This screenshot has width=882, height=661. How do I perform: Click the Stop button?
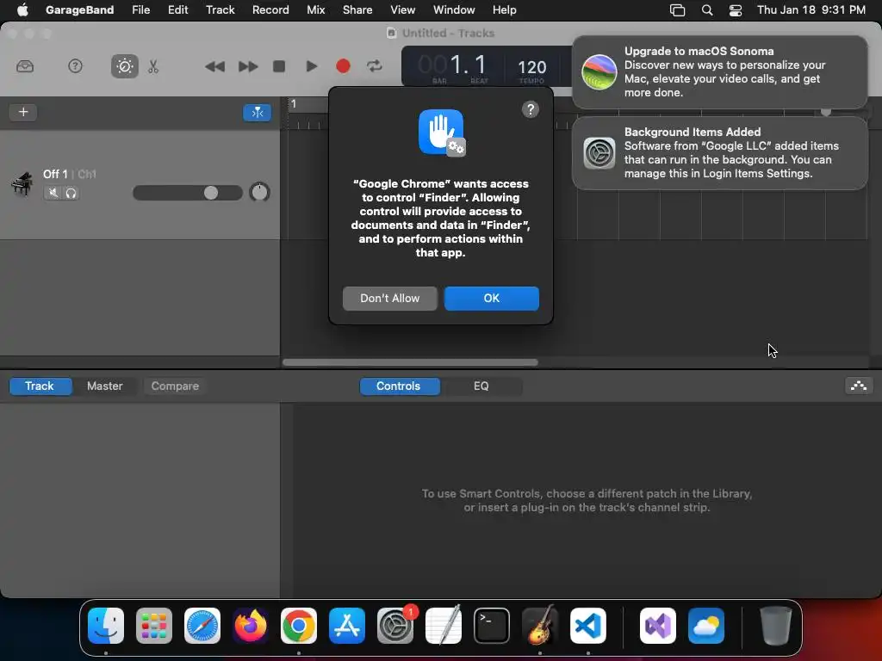[x=279, y=66]
